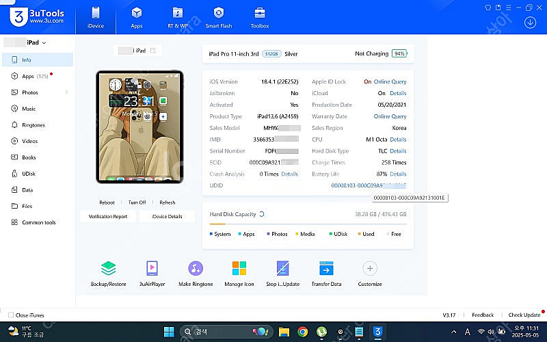Open the Smart Flash tab
547x342 pixels.
coord(218,18)
